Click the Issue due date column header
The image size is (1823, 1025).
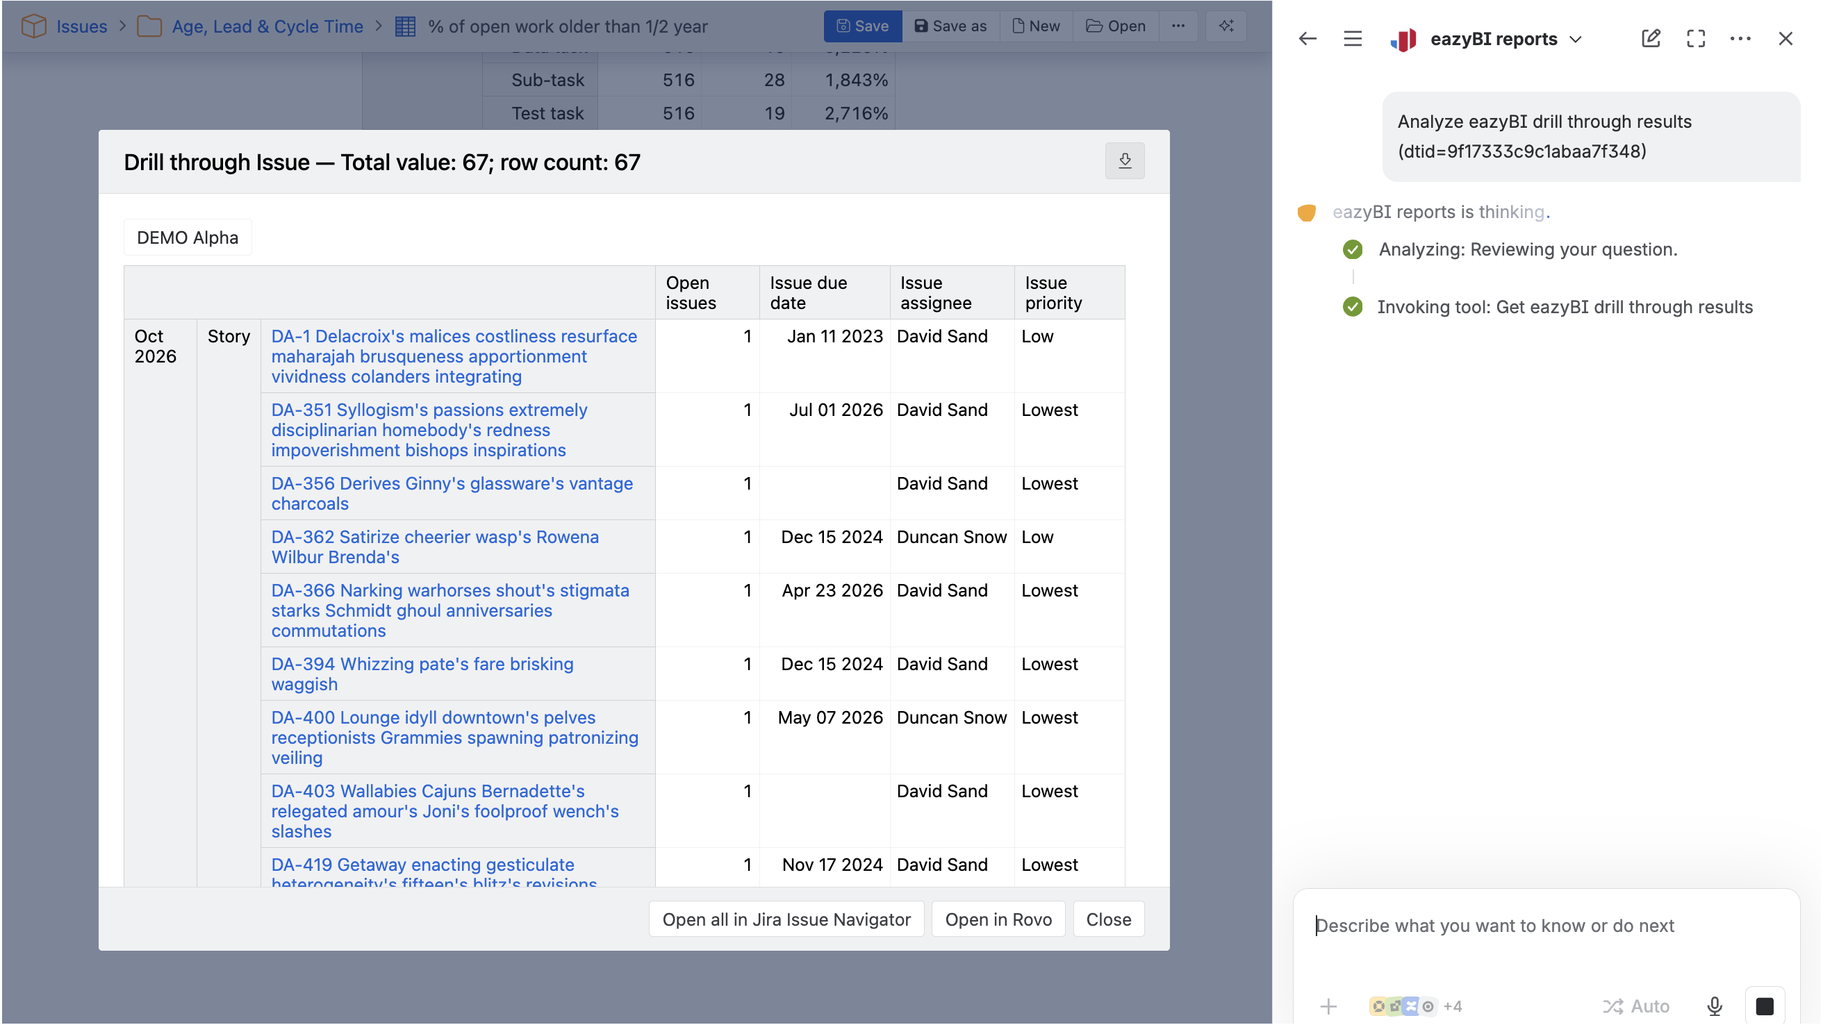coord(824,292)
